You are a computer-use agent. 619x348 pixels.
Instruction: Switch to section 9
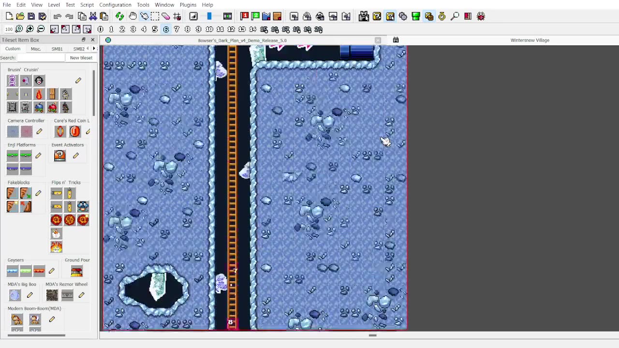[198, 29]
